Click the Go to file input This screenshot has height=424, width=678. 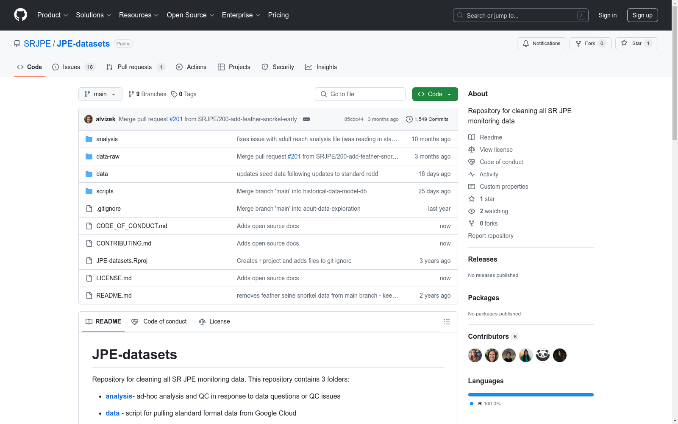[x=360, y=94]
